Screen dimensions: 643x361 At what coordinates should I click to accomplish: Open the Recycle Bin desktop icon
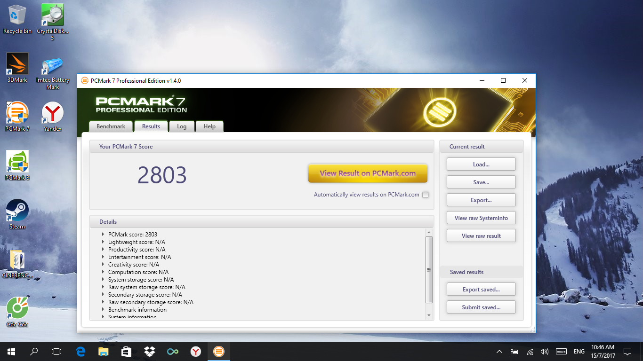click(x=17, y=19)
